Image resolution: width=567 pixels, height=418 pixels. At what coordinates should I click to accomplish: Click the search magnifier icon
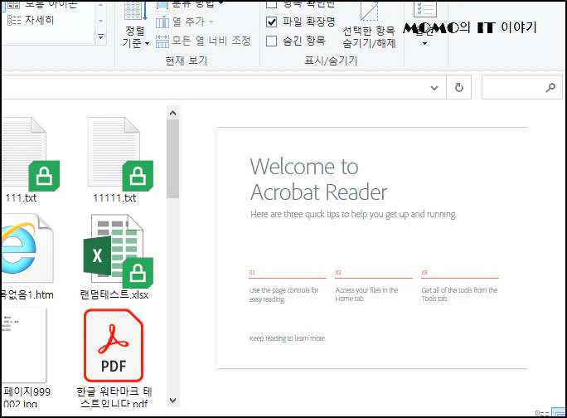pyautogui.click(x=550, y=87)
